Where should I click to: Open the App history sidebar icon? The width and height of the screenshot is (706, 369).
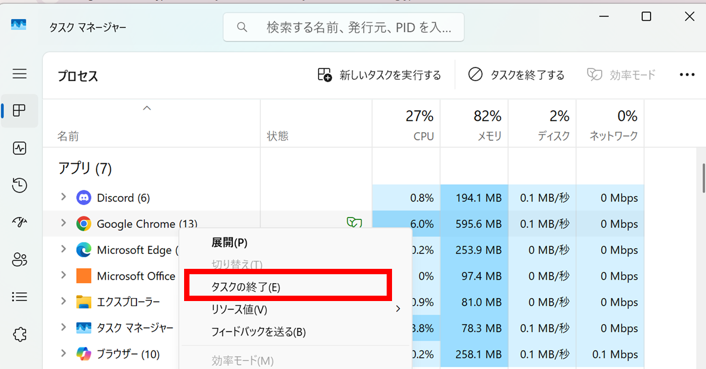click(19, 185)
